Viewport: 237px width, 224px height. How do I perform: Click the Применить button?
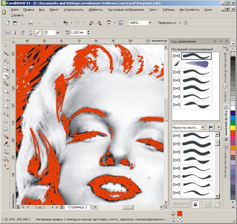(x=180, y=204)
